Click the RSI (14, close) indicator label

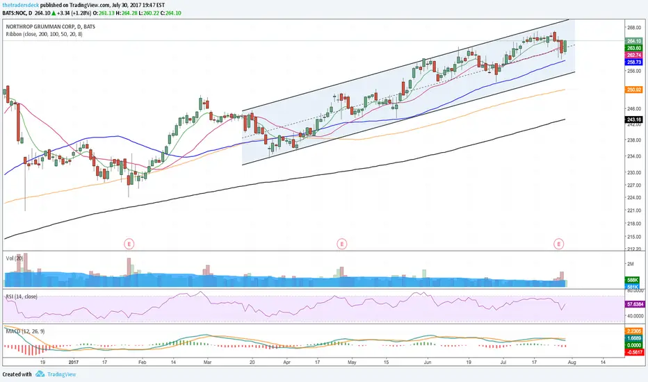[x=22, y=297]
